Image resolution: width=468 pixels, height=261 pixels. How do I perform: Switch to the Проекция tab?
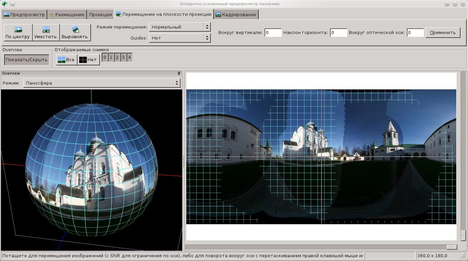click(100, 14)
